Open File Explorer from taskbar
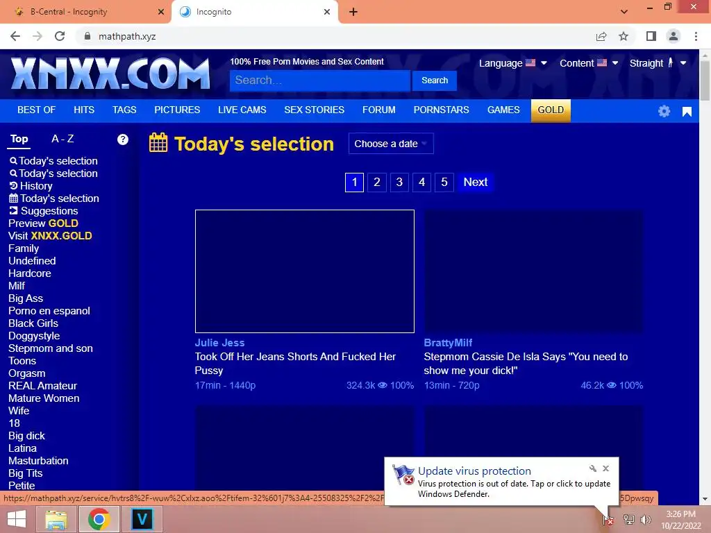Image resolution: width=711 pixels, height=533 pixels. 56,519
